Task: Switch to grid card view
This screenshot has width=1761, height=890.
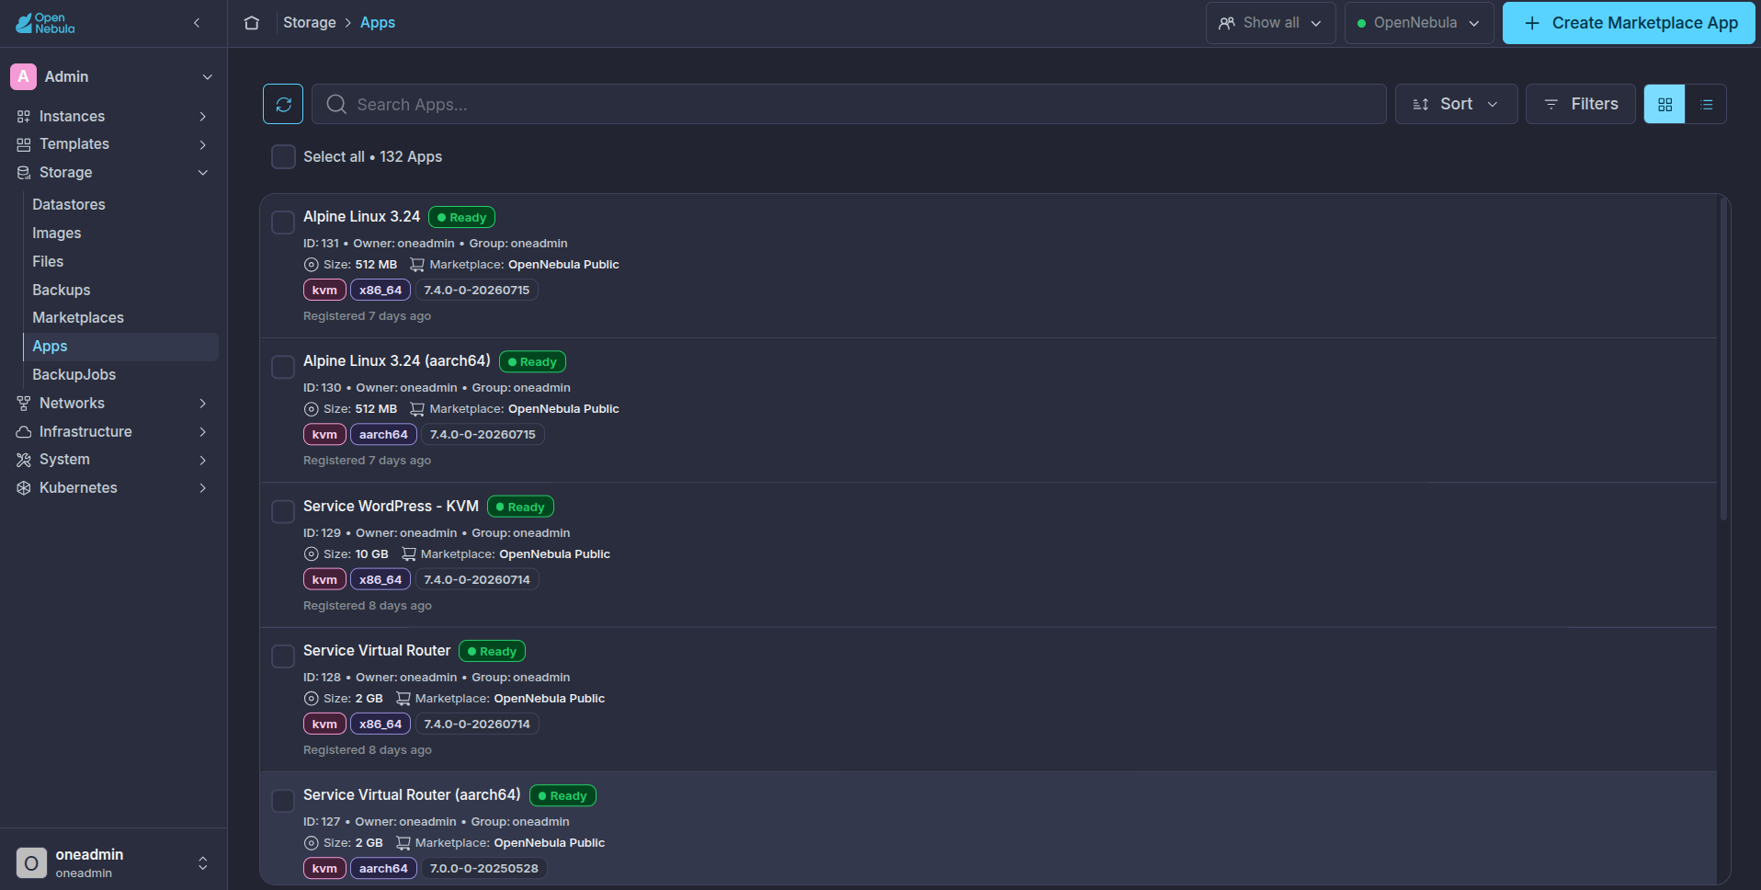Action: 1664,104
